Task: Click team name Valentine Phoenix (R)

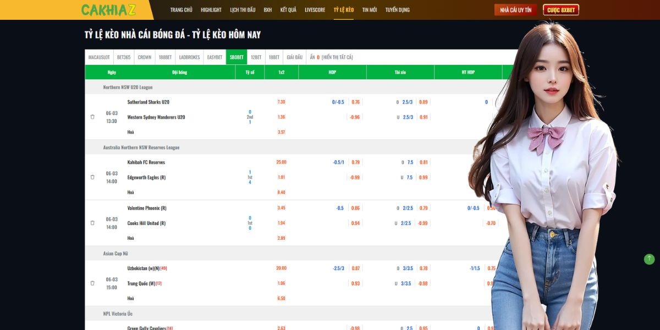Action: coord(147,208)
